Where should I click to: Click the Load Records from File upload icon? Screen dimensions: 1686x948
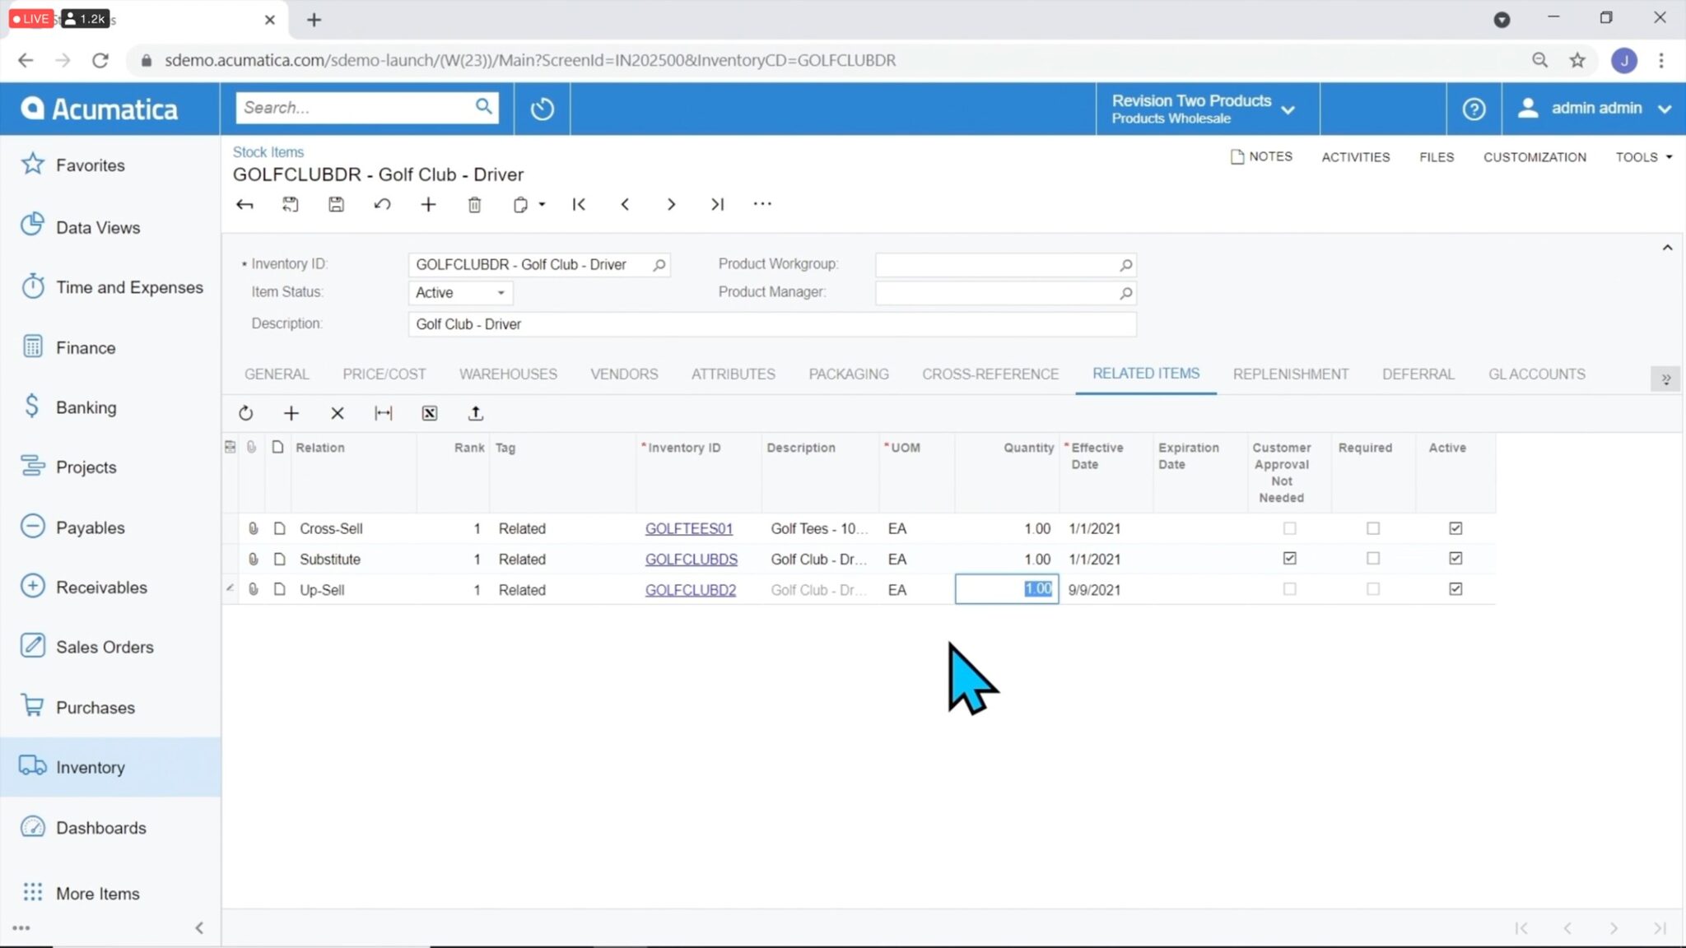click(x=476, y=413)
